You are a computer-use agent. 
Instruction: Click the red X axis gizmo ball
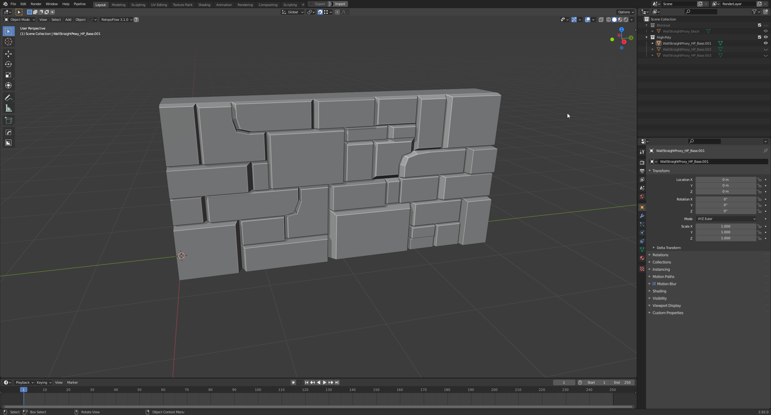[624, 42]
